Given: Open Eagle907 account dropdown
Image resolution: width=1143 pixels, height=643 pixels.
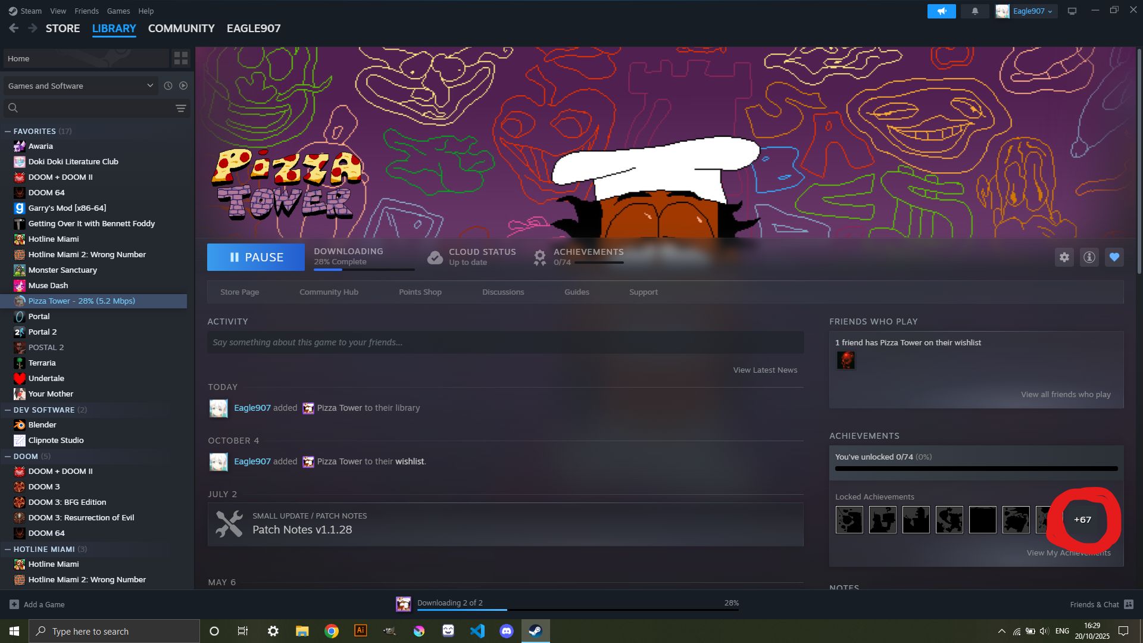Looking at the screenshot, I should [1026, 11].
